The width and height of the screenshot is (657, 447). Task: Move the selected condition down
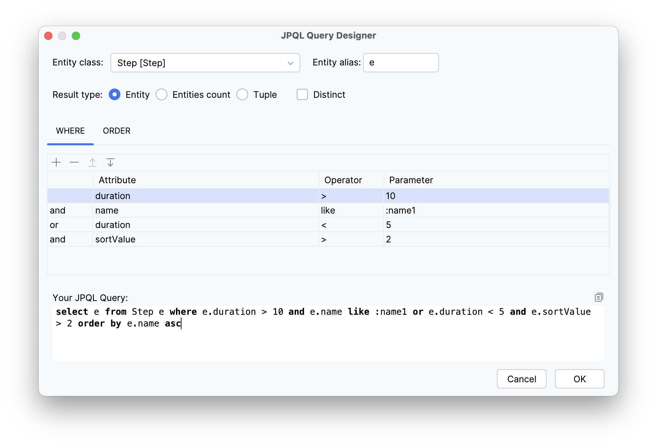(110, 162)
